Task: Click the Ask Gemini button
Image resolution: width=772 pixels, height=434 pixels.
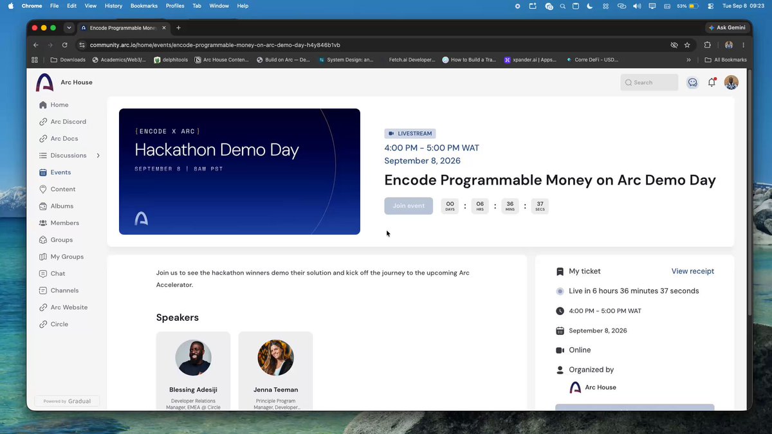Action: (727, 28)
